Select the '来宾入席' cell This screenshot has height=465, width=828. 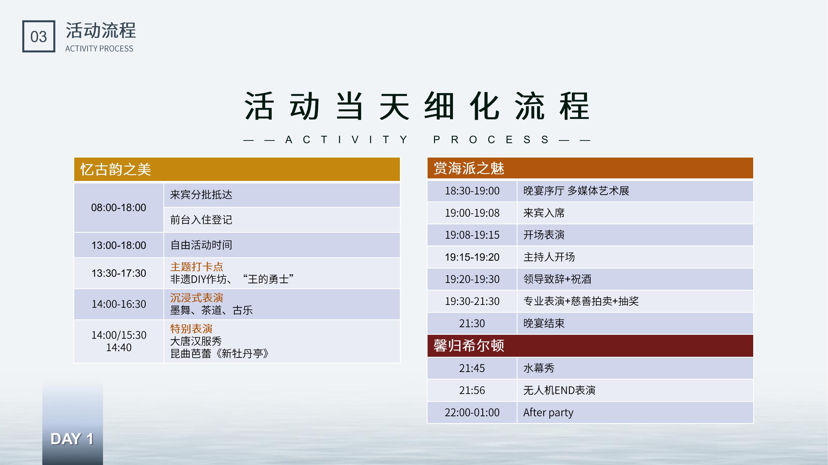635,213
